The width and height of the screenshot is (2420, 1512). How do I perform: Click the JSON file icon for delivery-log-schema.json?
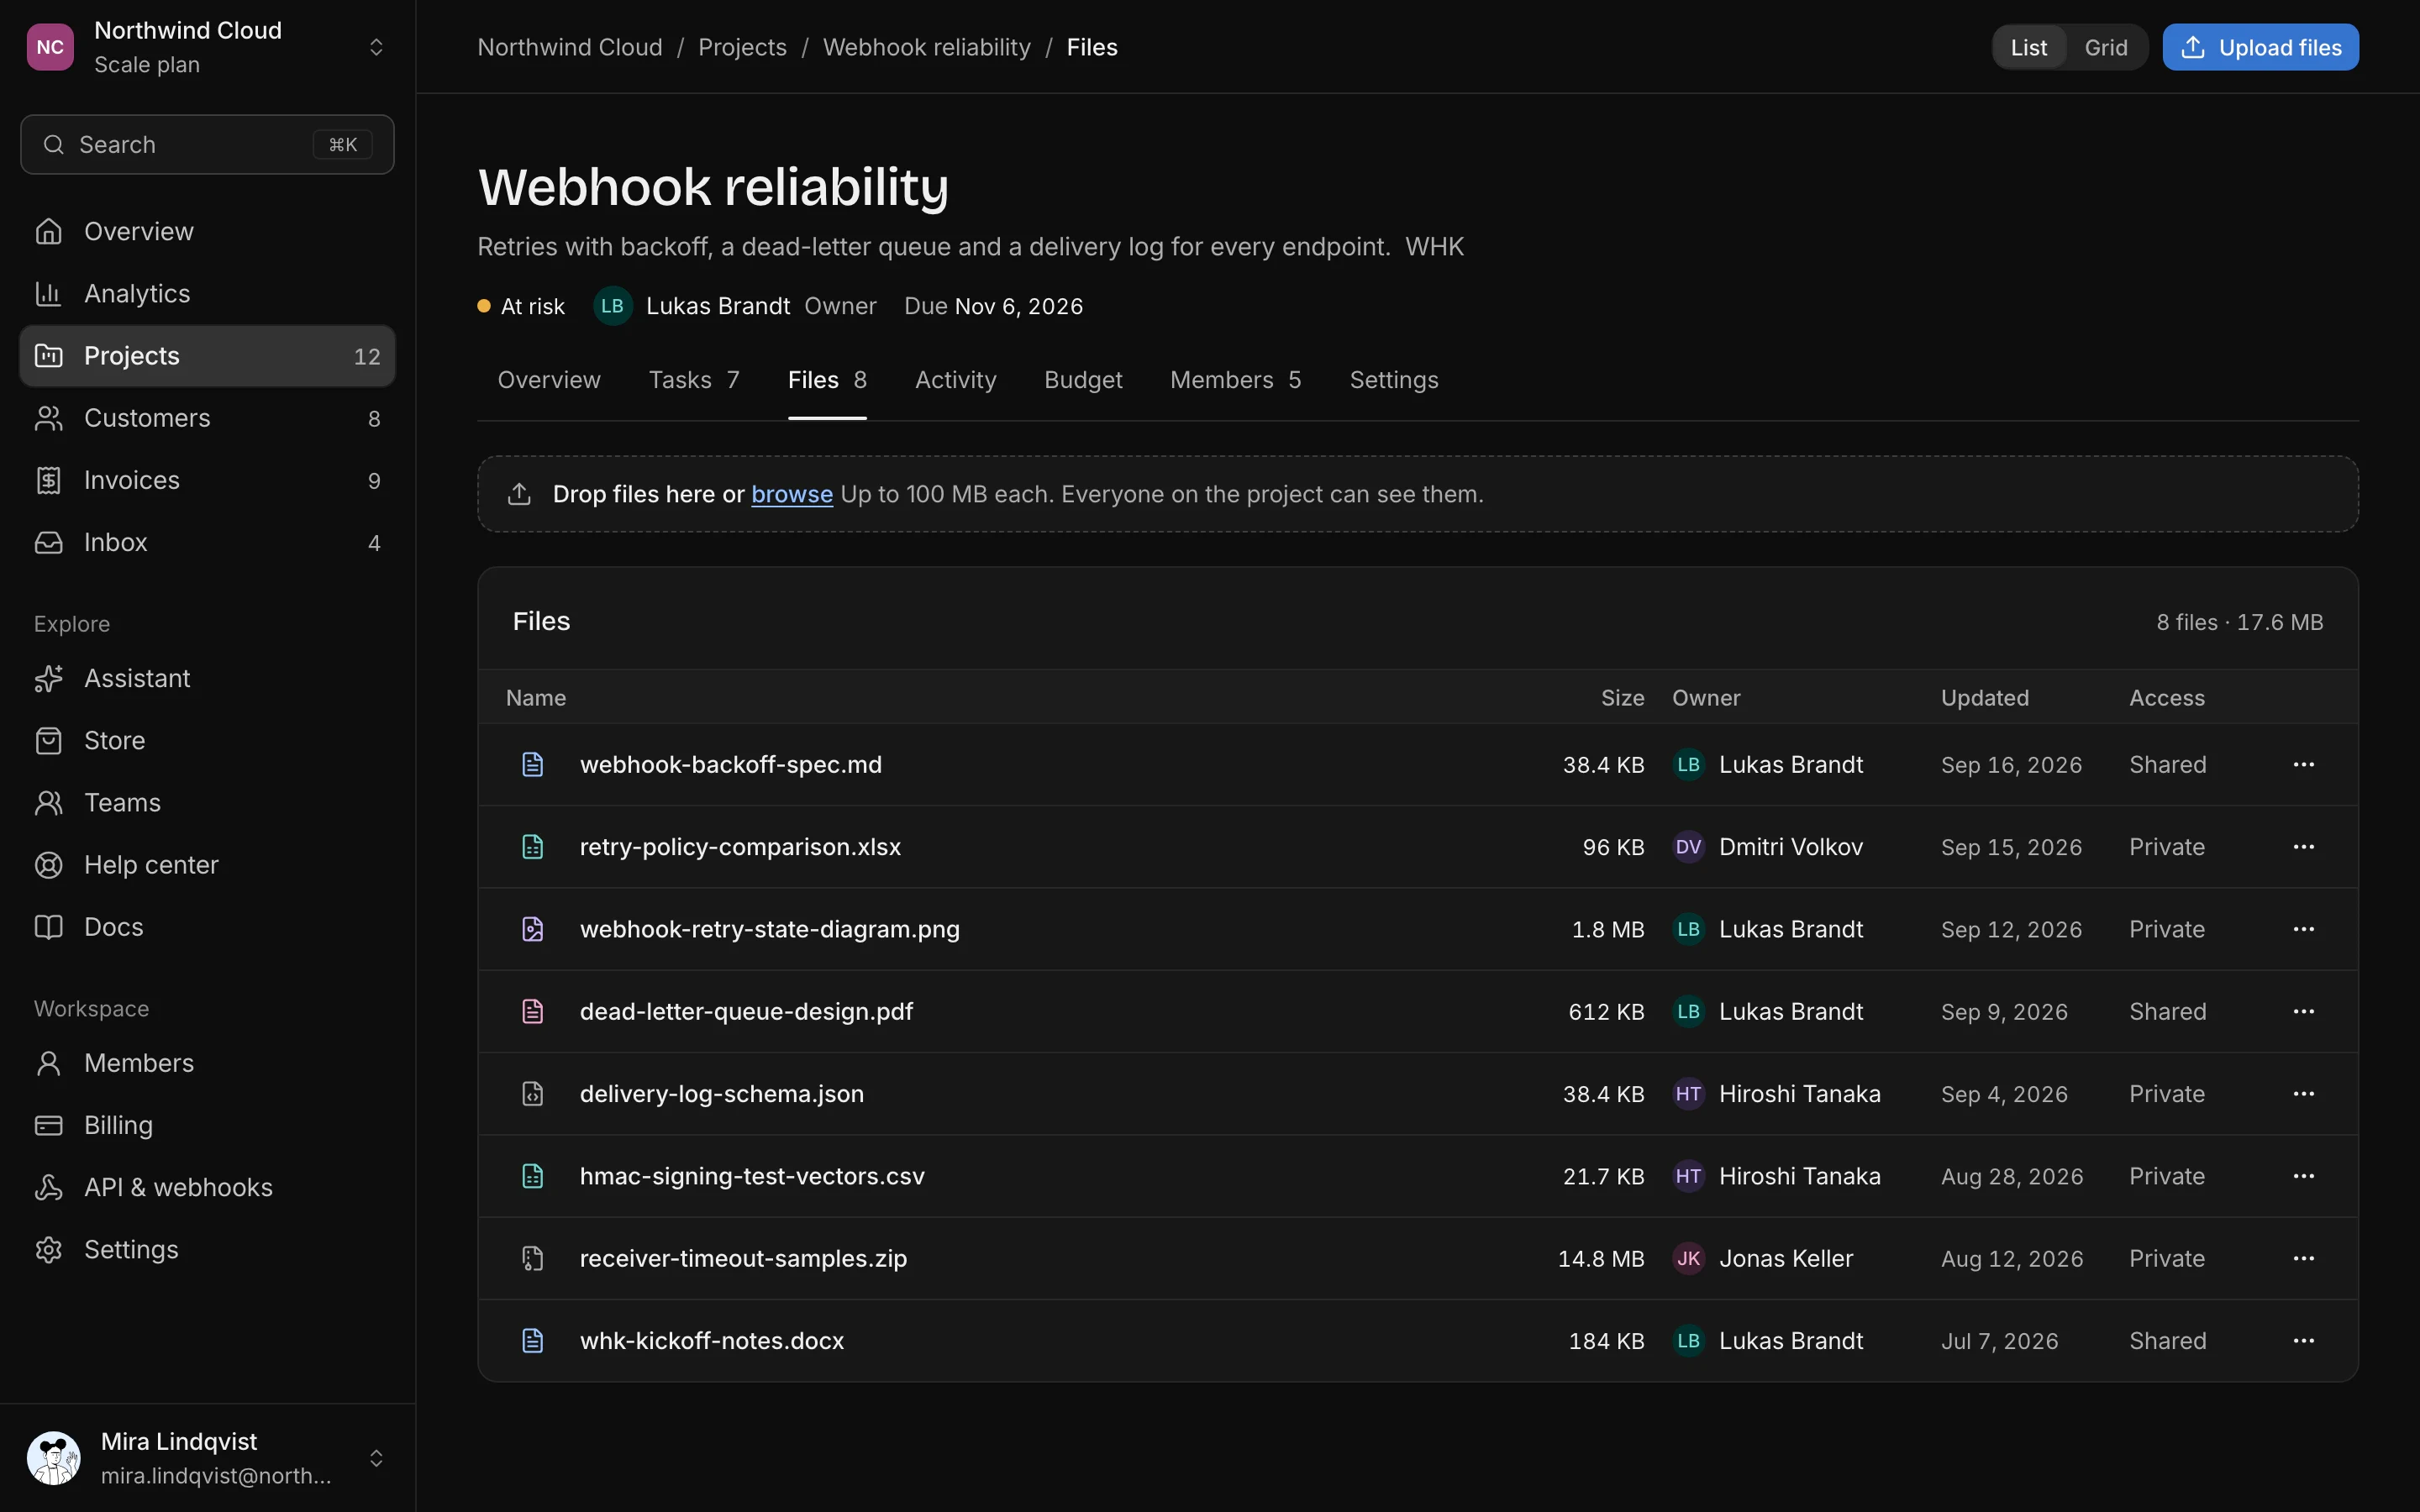(x=533, y=1093)
